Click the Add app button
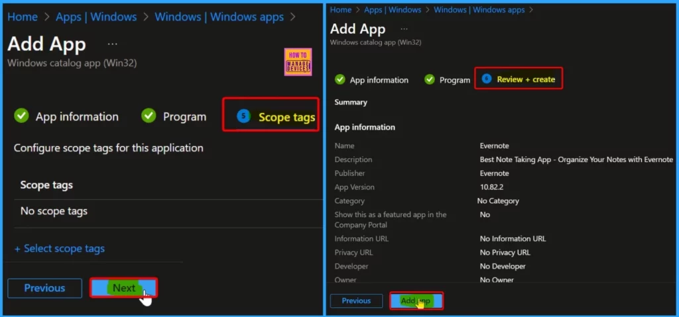 pyautogui.click(x=416, y=300)
